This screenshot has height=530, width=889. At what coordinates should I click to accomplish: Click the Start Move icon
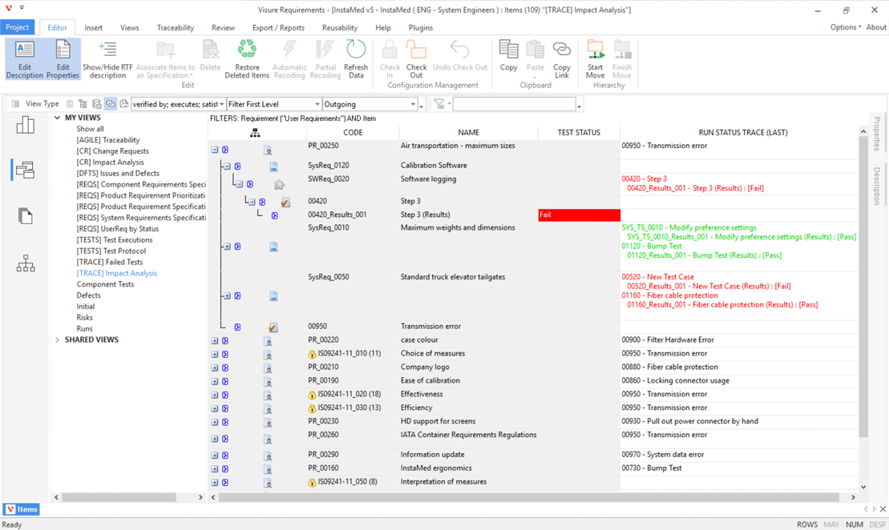596,50
